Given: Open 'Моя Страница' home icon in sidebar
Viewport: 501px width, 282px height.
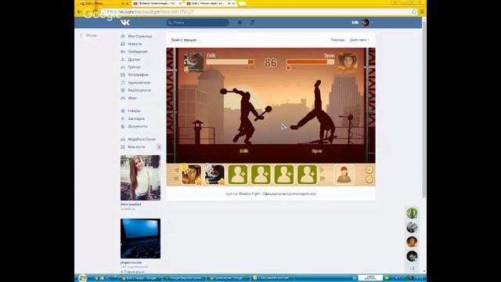Looking at the screenshot, I should (x=123, y=36).
